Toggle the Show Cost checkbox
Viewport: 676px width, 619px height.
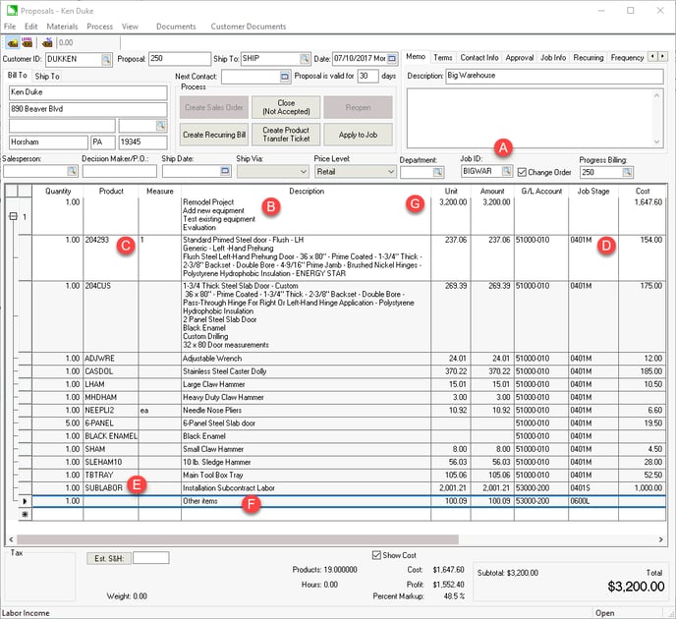[376, 555]
